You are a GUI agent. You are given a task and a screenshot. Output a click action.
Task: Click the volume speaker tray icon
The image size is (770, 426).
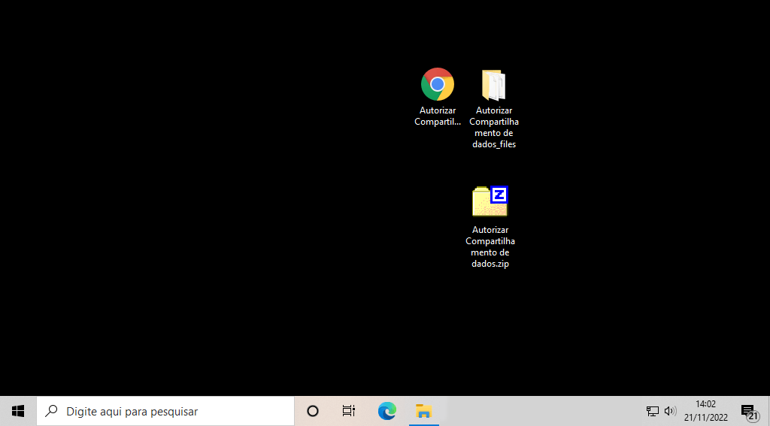[x=670, y=411]
